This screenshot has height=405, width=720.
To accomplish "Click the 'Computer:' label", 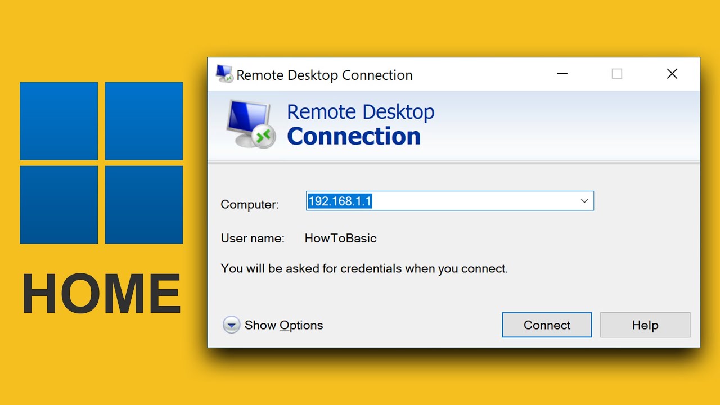I will [x=250, y=204].
